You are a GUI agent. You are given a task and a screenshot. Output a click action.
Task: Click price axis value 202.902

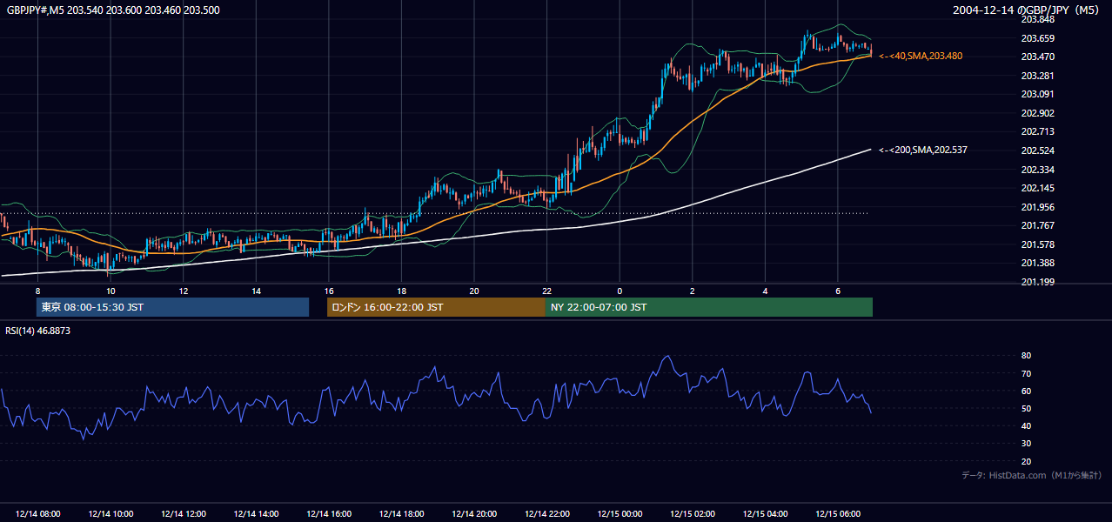tap(1036, 113)
